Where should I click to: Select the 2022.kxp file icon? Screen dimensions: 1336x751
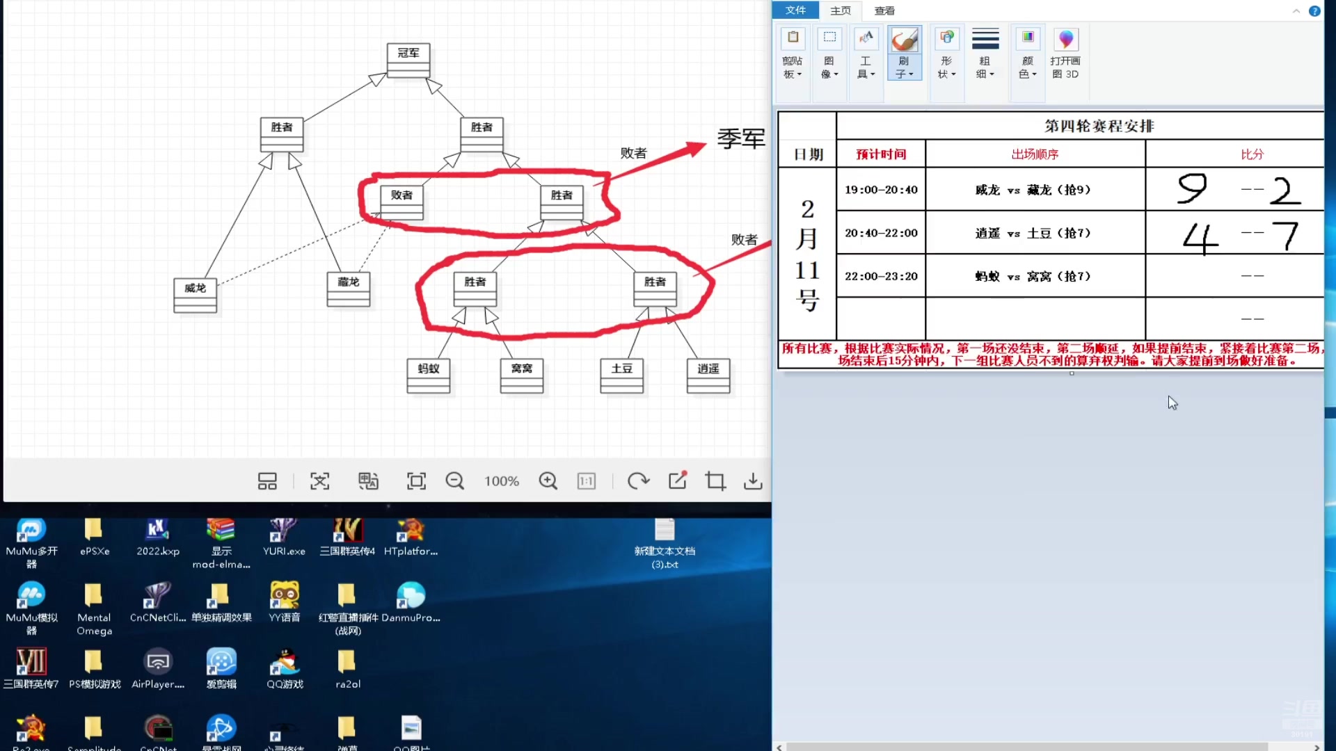[x=158, y=538]
